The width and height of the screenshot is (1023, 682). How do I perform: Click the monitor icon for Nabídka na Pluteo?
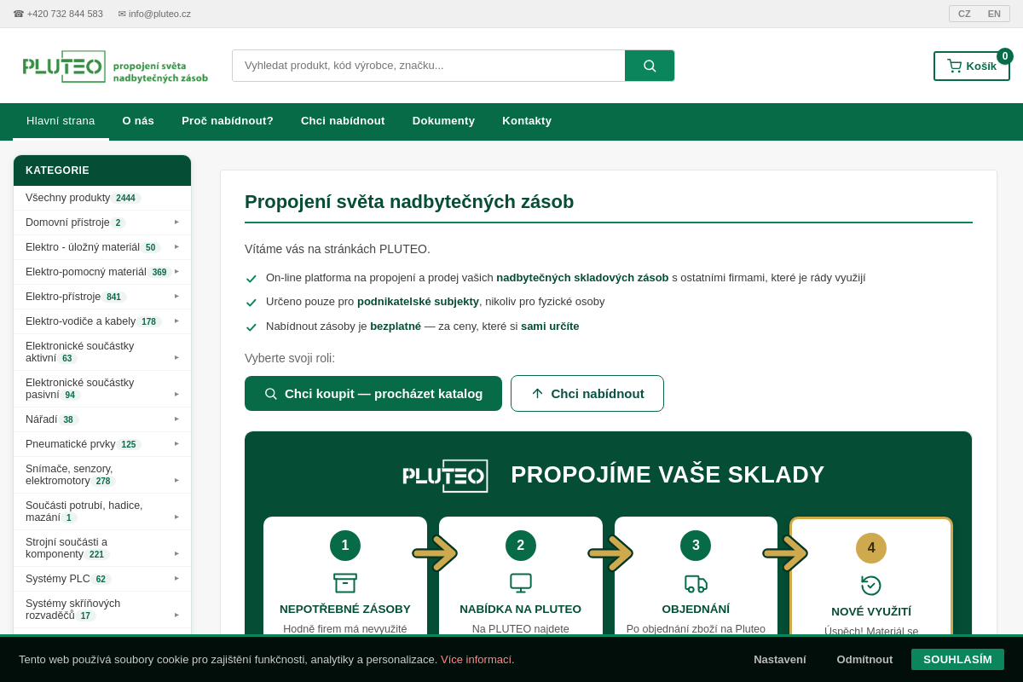521,583
